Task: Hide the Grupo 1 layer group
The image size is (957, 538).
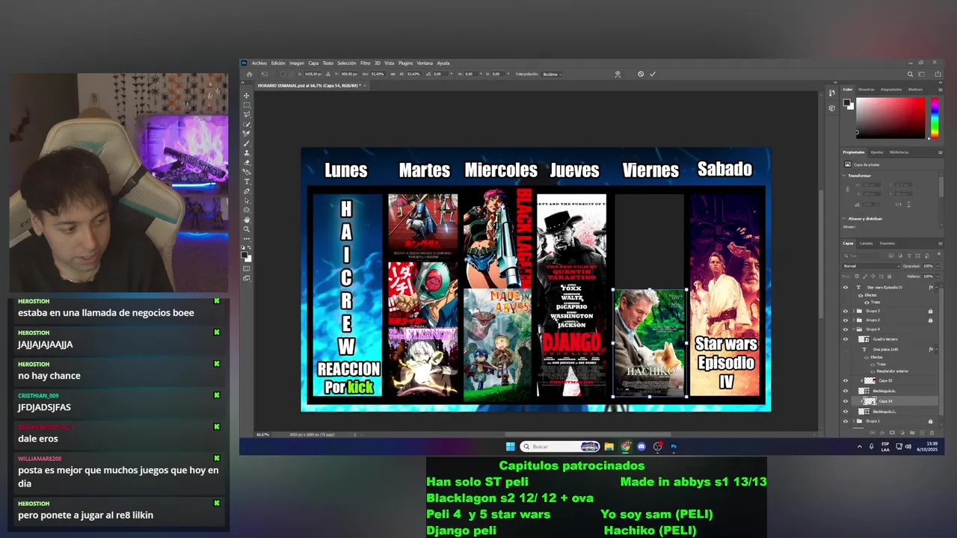Action: pyautogui.click(x=846, y=421)
